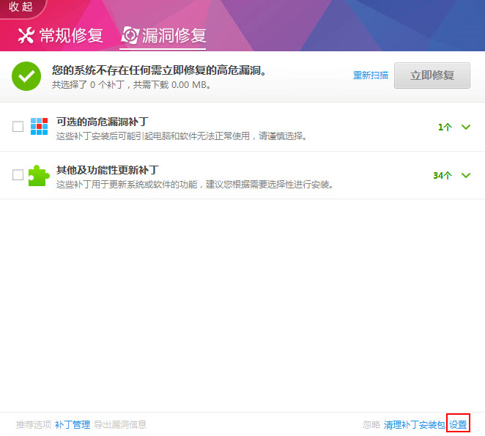The height and width of the screenshot is (436, 485).
Task: Click the text 您的系统不存在任何需立即修复的高危漏洞
Action: [159, 70]
